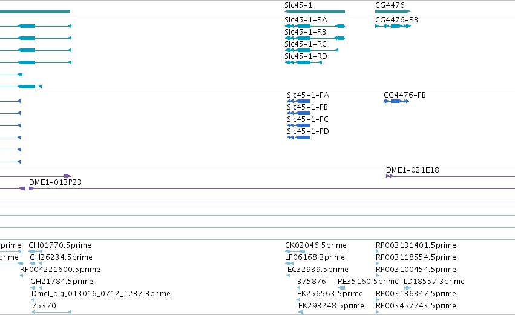Click the Slc45-1-RB transcript glyph
The image size is (515, 315).
(315, 38)
